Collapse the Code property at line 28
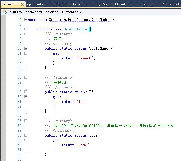 [x=26, y=135]
